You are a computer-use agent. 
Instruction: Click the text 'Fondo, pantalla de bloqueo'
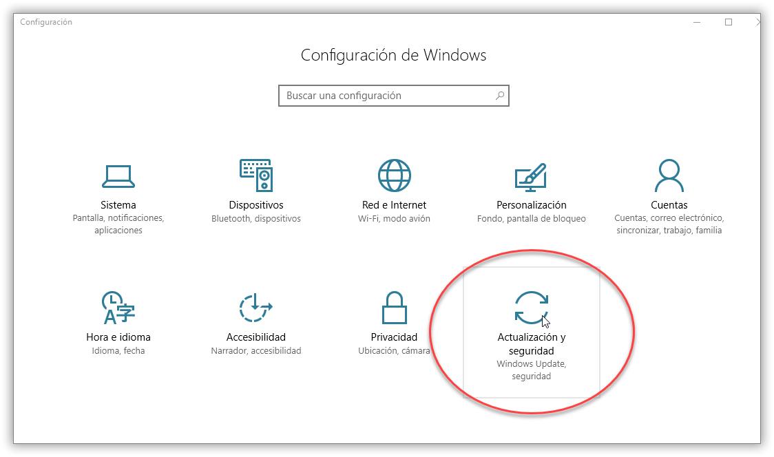532,219
